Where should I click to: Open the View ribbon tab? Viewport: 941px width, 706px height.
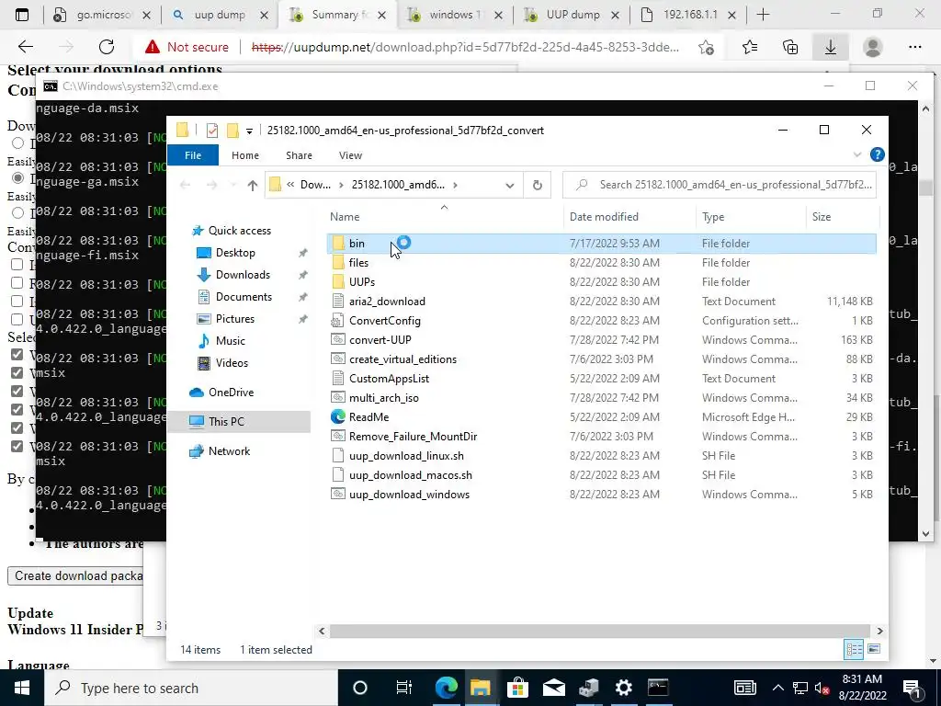coord(350,155)
